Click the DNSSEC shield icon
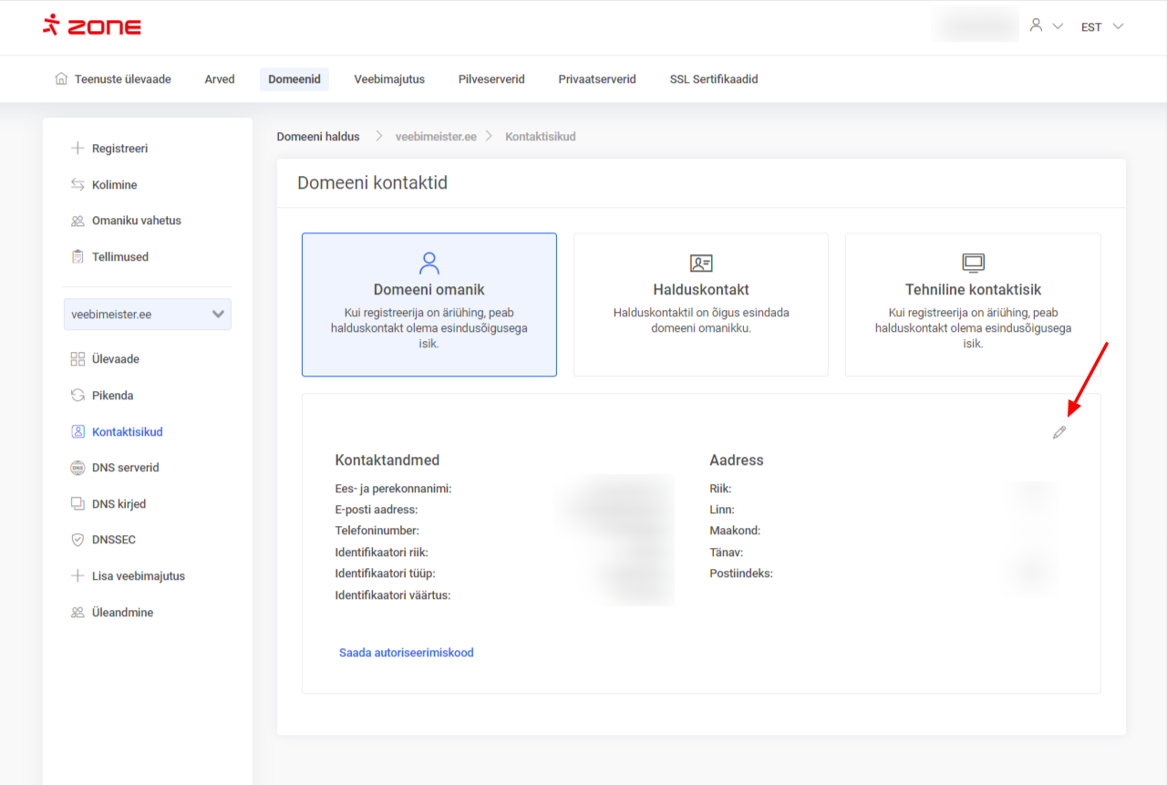This screenshot has height=785, width=1167. tap(77, 540)
